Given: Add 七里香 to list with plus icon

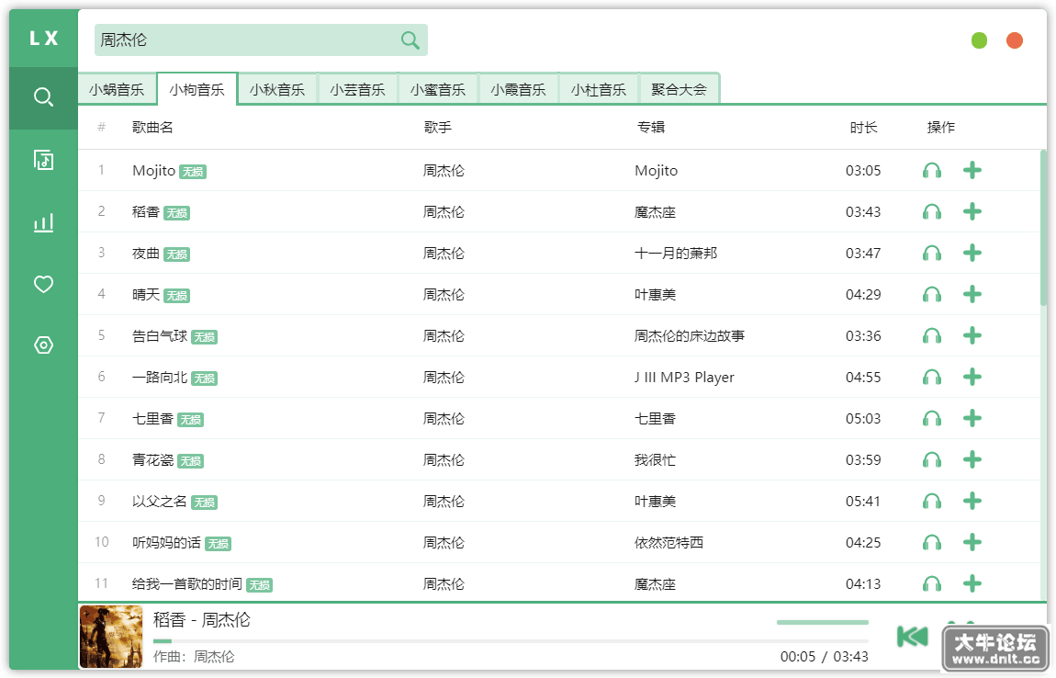Looking at the screenshot, I should (x=972, y=419).
